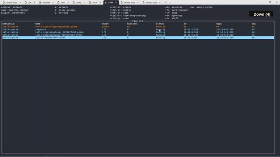280x157 pixels.
Task: Click namespace shortcut '1: istio-system'
Action: 65,10
